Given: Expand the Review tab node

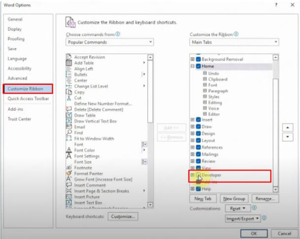Looking at the screenshot, I should 192,161.
